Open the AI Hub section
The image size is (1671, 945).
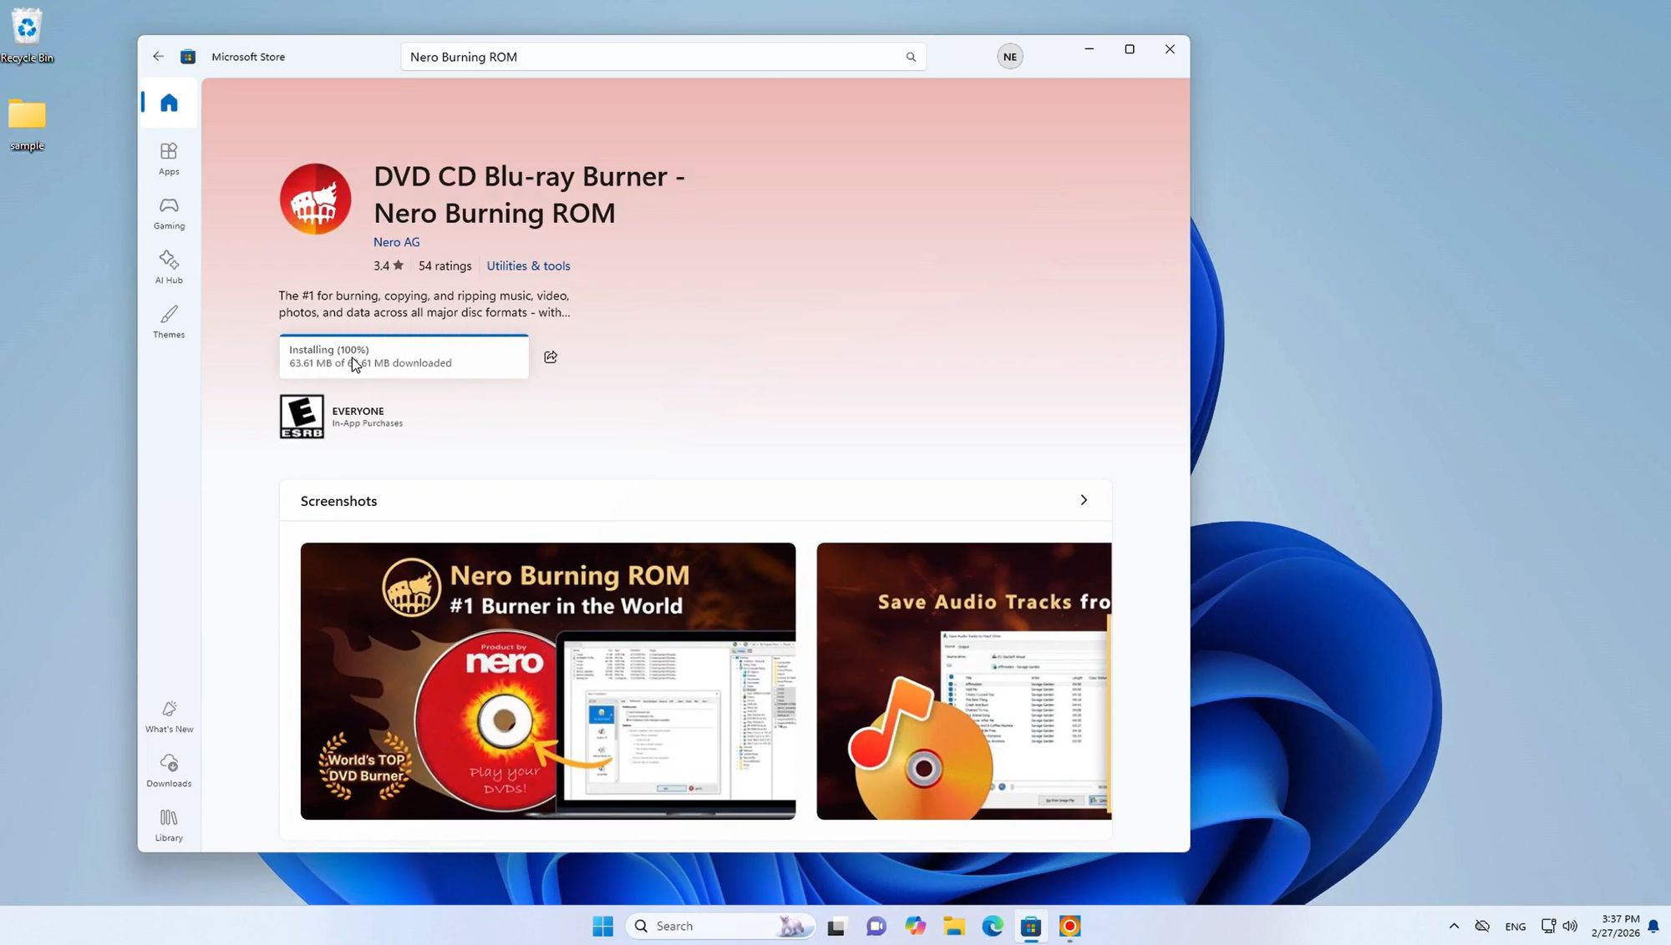pos(169,265)
